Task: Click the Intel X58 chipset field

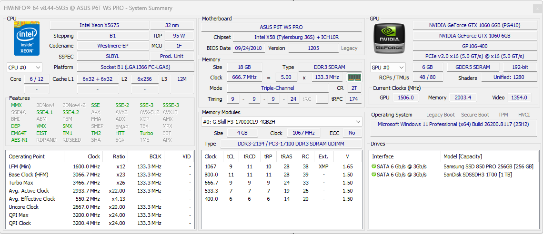Action: coord(298,37)
